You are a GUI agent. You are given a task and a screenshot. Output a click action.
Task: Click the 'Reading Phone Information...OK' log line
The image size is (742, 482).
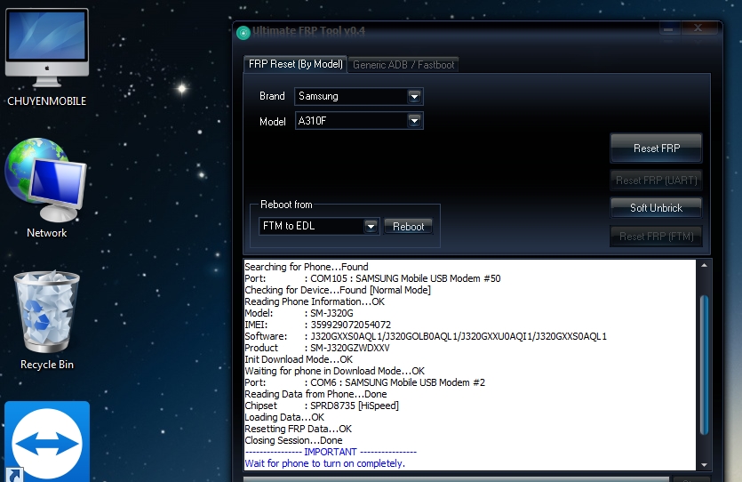coord(315,301)
